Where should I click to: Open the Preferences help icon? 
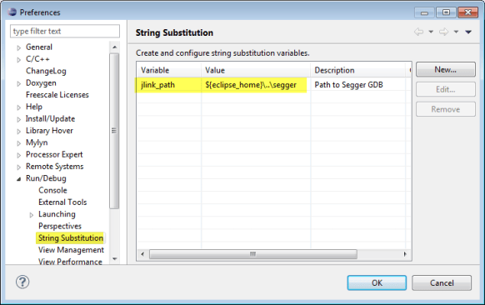22,282
